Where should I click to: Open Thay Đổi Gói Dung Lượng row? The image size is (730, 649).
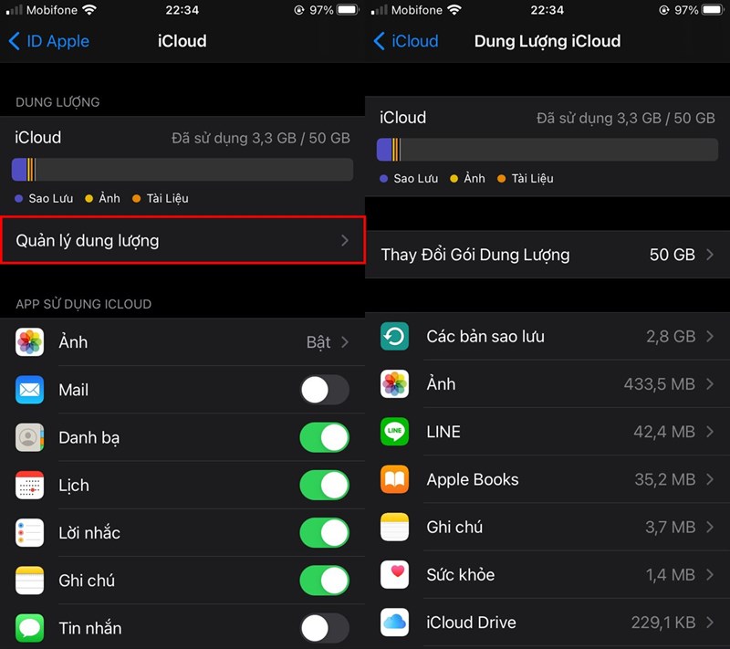[547, 255]
